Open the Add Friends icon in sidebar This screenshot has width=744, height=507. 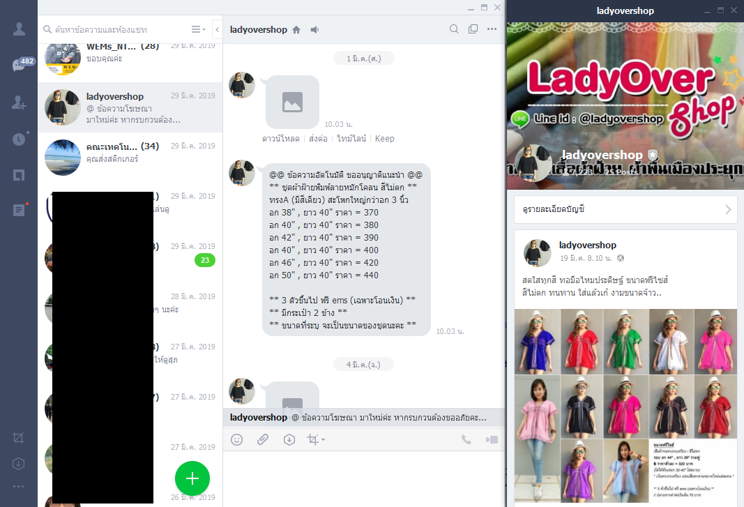[19, 102]
